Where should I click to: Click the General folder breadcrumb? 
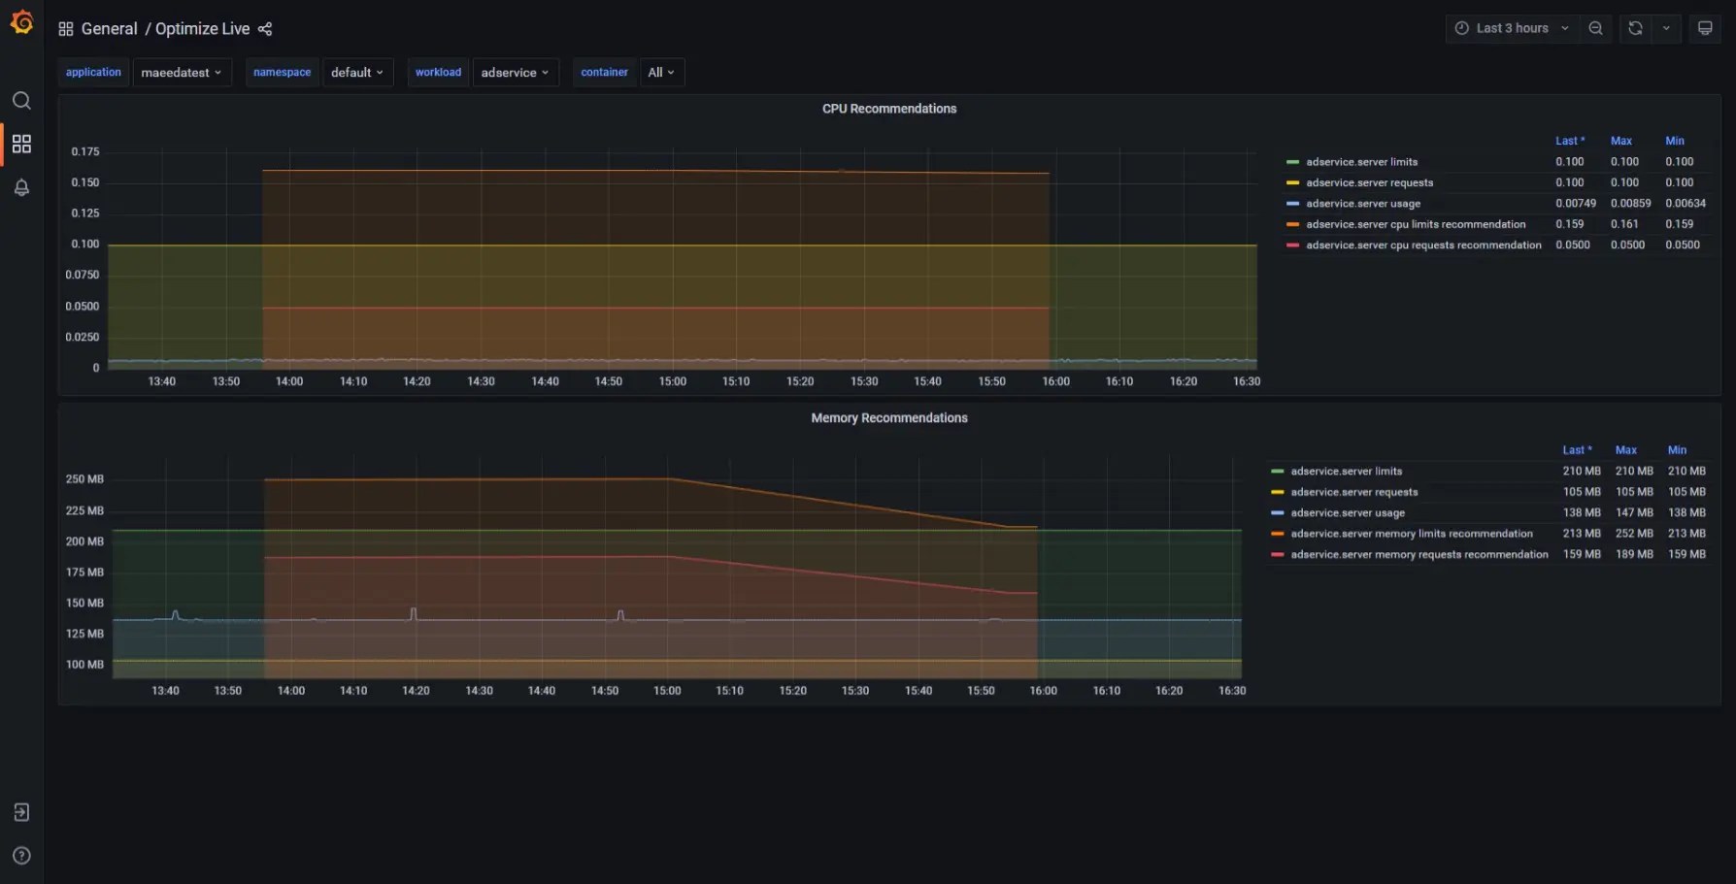coord(110,29)
